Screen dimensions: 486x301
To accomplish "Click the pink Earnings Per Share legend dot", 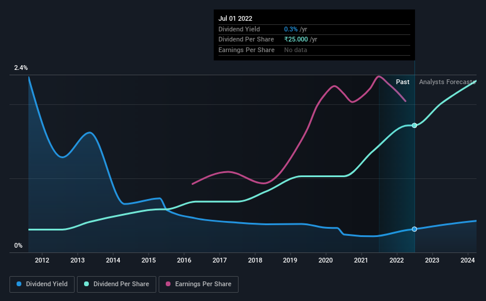I will click(x=168, y=284).
